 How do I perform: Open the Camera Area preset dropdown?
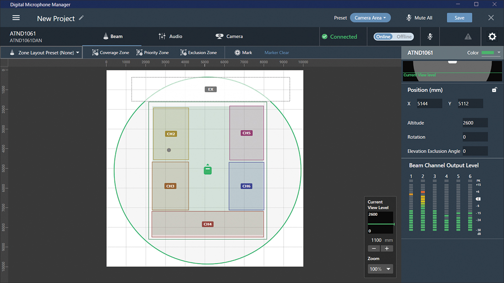point(370,18)
